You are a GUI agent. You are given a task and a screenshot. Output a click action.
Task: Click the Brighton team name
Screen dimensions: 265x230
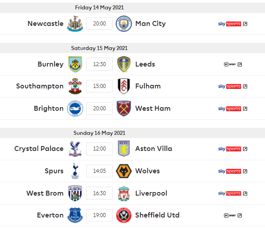(x=49, y=109)
